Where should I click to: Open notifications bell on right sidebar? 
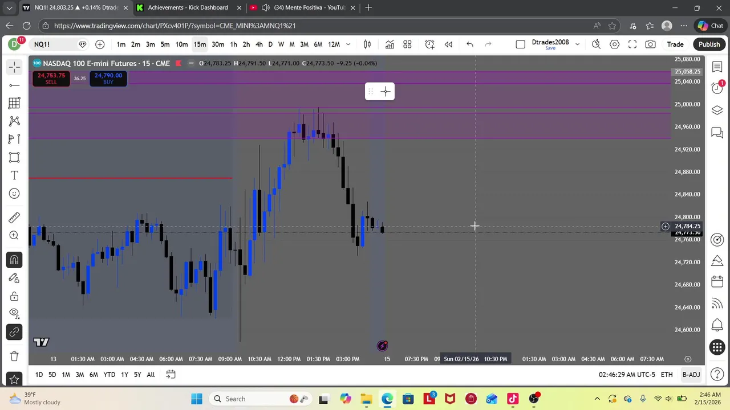click(x=717, y=326)
